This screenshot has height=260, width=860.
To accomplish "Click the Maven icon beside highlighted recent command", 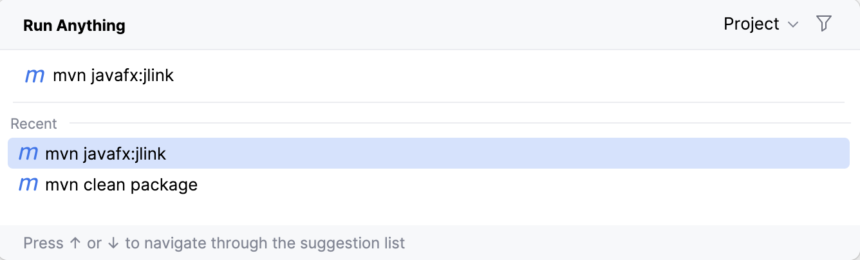I will 28,154.
